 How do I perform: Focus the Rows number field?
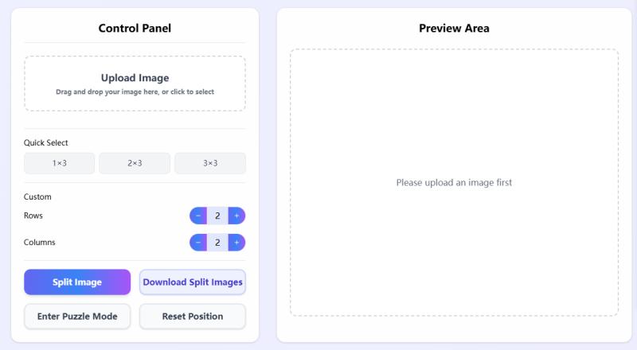217,216
